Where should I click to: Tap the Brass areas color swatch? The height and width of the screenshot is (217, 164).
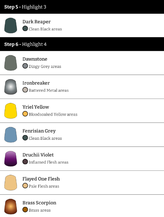[x=25, y=210]
